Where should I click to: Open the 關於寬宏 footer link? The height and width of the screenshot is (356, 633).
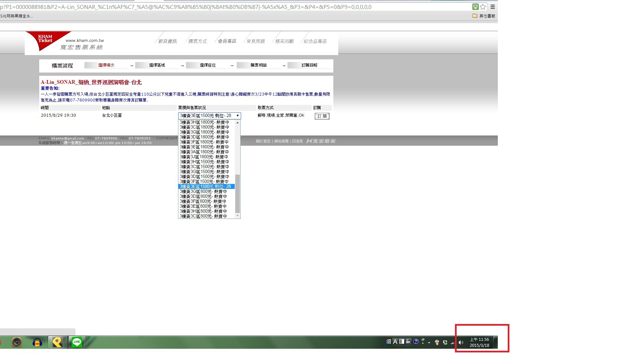pos(263,141)
